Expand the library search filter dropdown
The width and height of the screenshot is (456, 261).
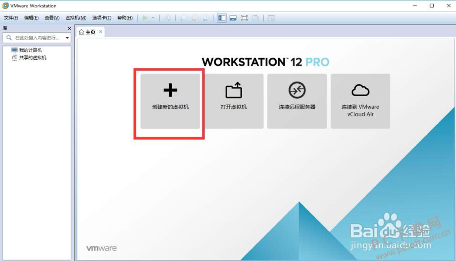coord(67,38)
